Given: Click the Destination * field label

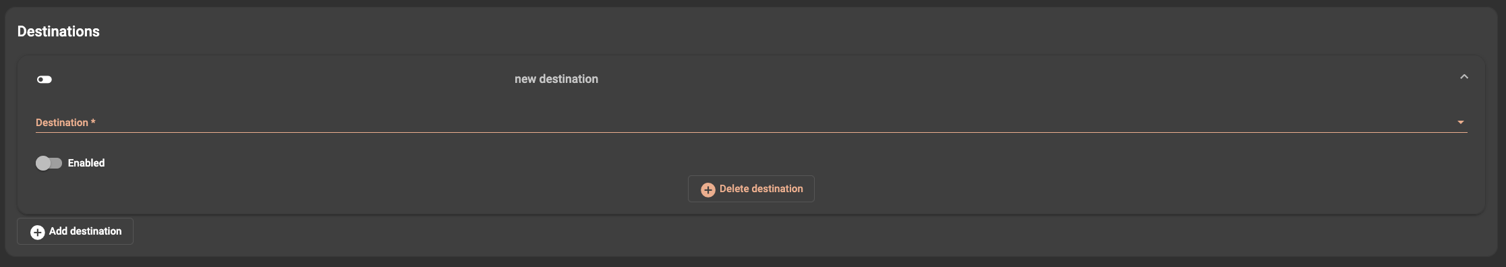Looking at the screenshot, I should (65, 123).
